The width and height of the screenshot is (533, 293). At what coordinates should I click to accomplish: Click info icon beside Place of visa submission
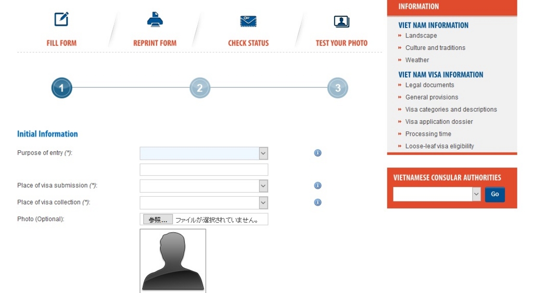[x=318, y=186]
